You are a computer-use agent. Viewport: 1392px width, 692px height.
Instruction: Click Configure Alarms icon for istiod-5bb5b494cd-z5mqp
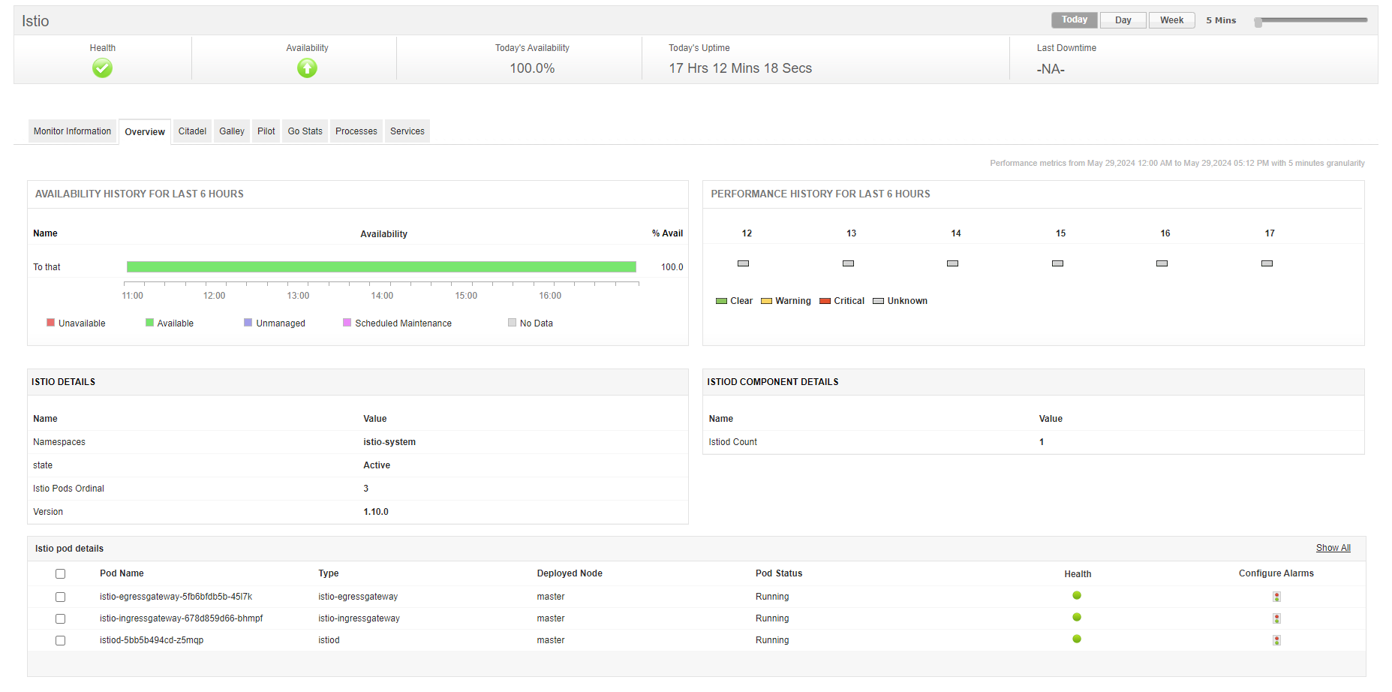pos(1276,639)
